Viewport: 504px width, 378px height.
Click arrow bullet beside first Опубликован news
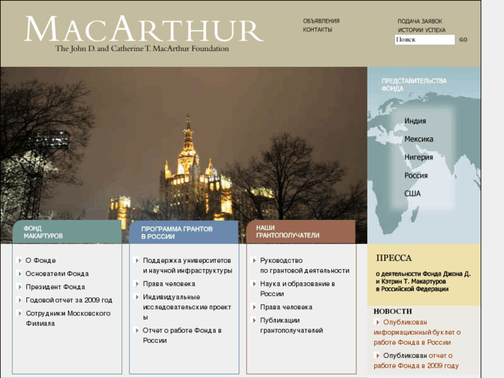[x=378, y=322]
